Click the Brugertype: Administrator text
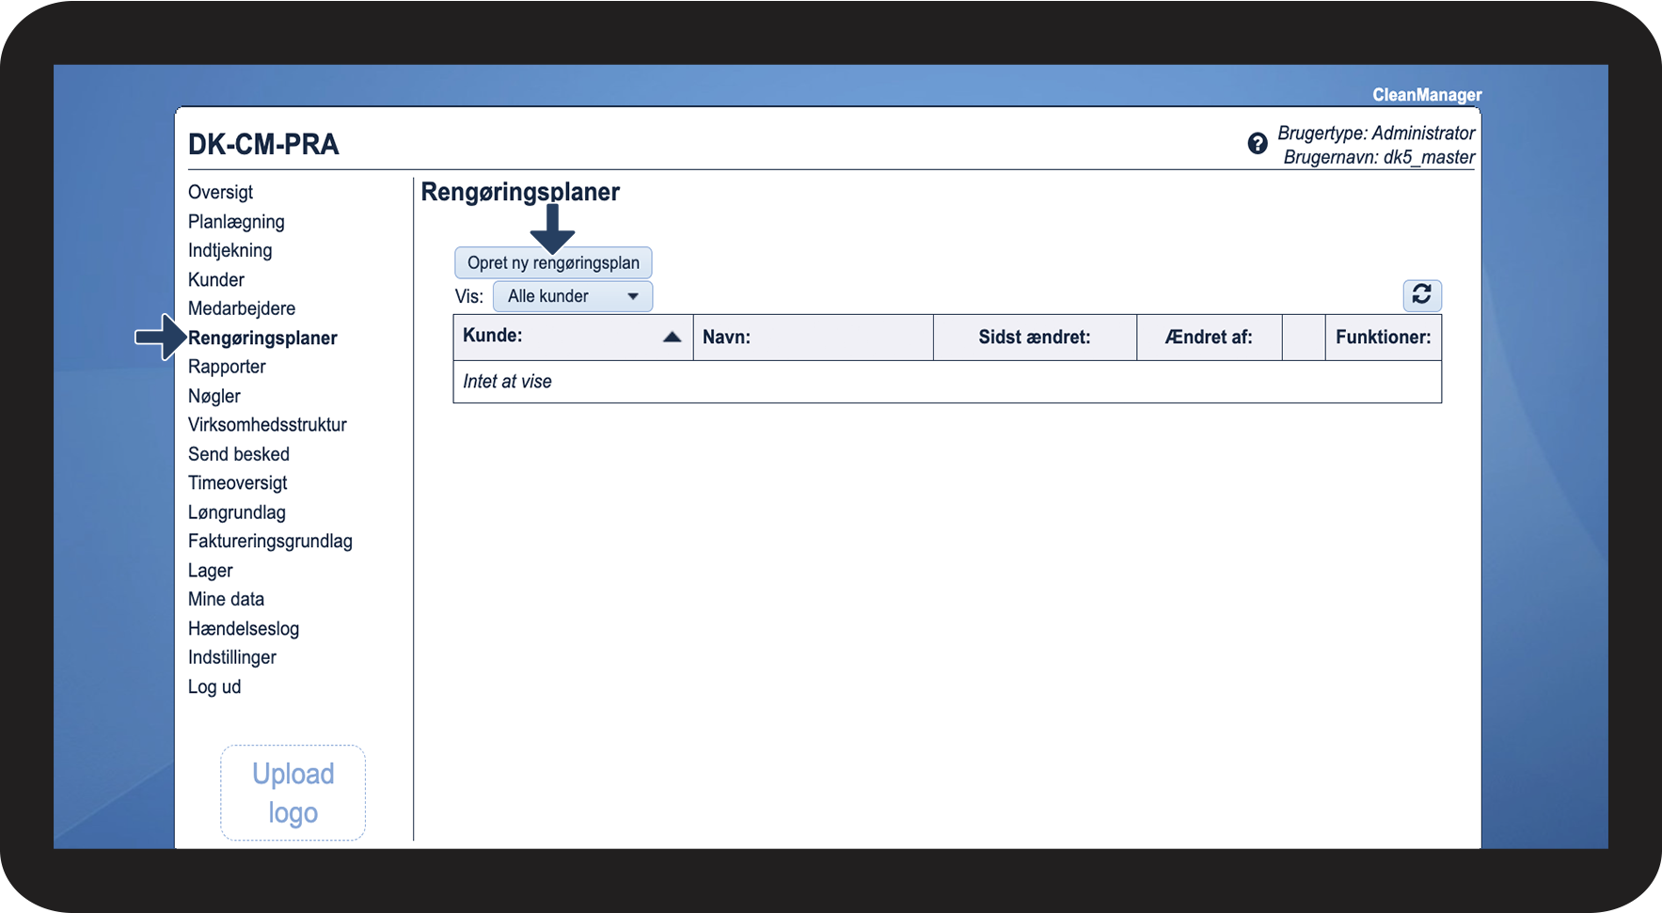 coord(1376,134)
